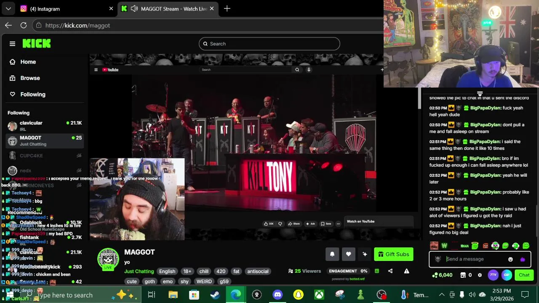Collapse chat with top handle icon

(480, 94)
